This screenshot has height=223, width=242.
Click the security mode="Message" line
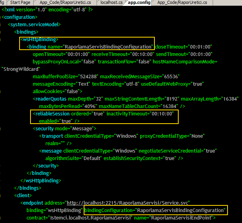(65, 128)
